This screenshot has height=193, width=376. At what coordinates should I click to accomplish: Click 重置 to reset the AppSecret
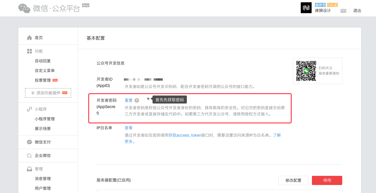coord(129,100)
